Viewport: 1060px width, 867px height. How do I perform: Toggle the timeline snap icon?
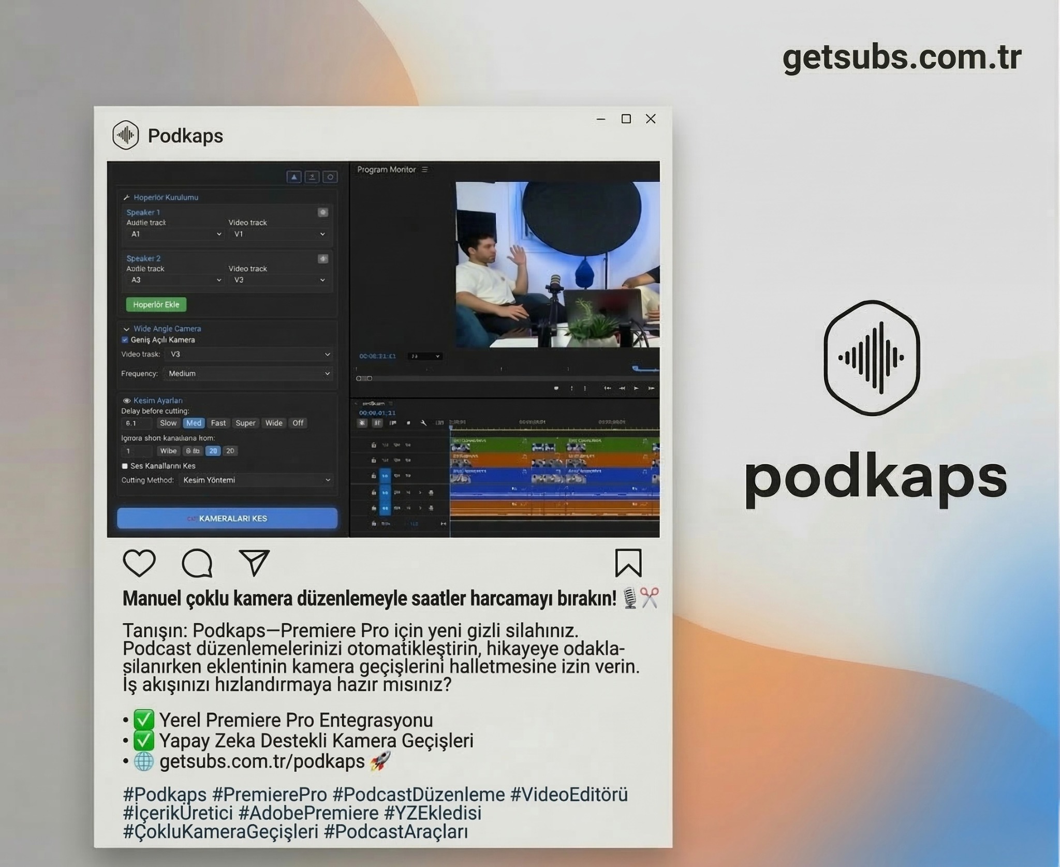coord(377,423)
